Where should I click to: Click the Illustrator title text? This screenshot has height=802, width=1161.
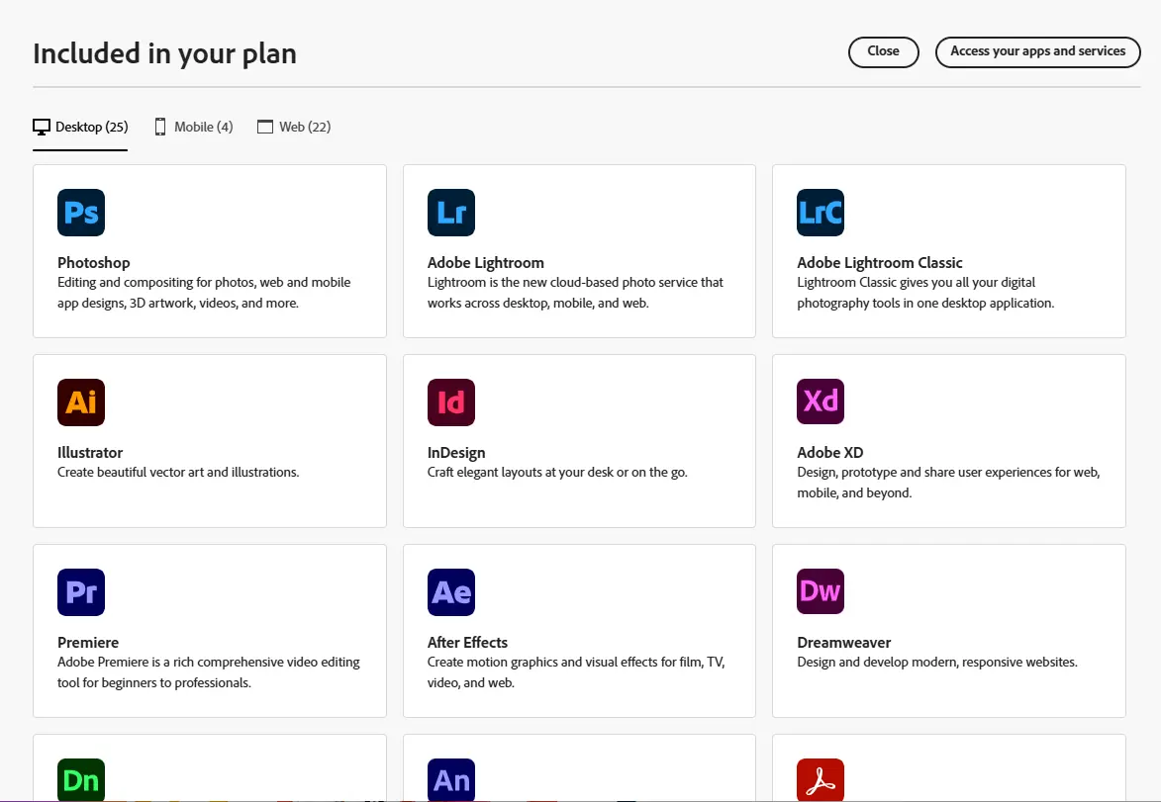coord(90,453)
